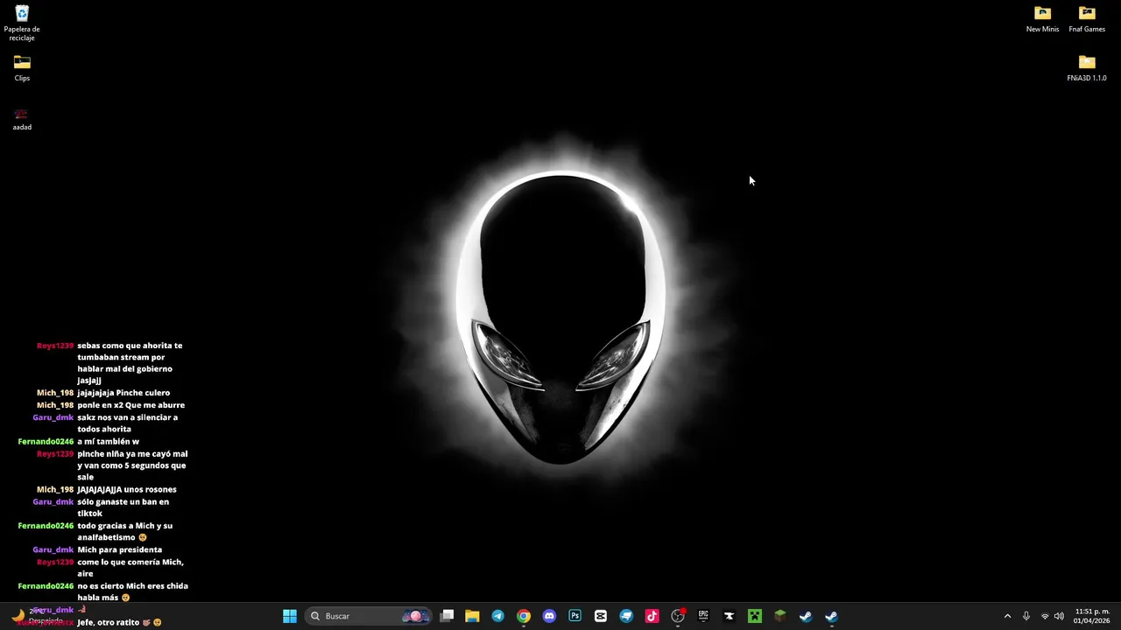This screenshot has width=1121, height=630.
Task: Click the Buscar search box in taskbar
Action: [x=369, y=616]
